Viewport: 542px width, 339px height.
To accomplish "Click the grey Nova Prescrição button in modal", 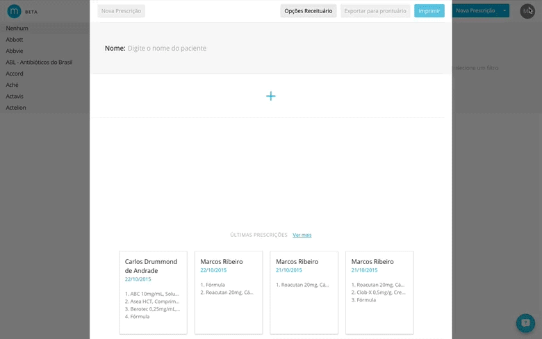I will click(121, 11).
